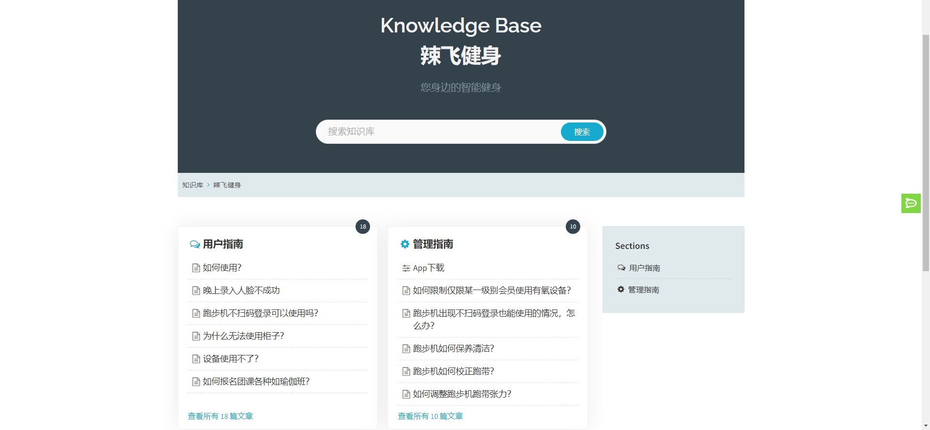Click the 10 article count badge
930x430 pixels.
click(573, 227)
